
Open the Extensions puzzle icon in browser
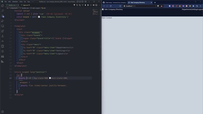(x=193, y=6)
